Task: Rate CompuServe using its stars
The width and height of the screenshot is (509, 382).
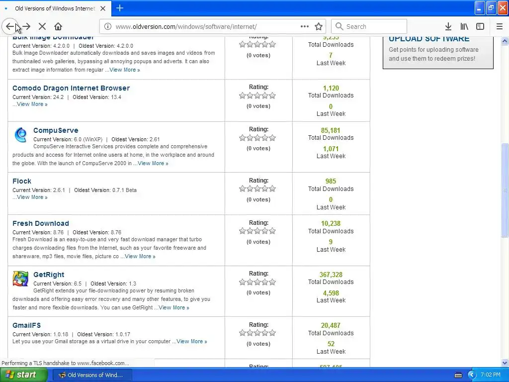Action: click(x=257, y=138)
